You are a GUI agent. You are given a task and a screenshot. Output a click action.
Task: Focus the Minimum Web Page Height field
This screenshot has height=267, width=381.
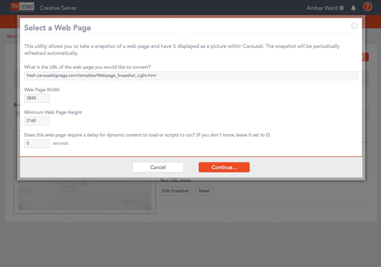37,121
